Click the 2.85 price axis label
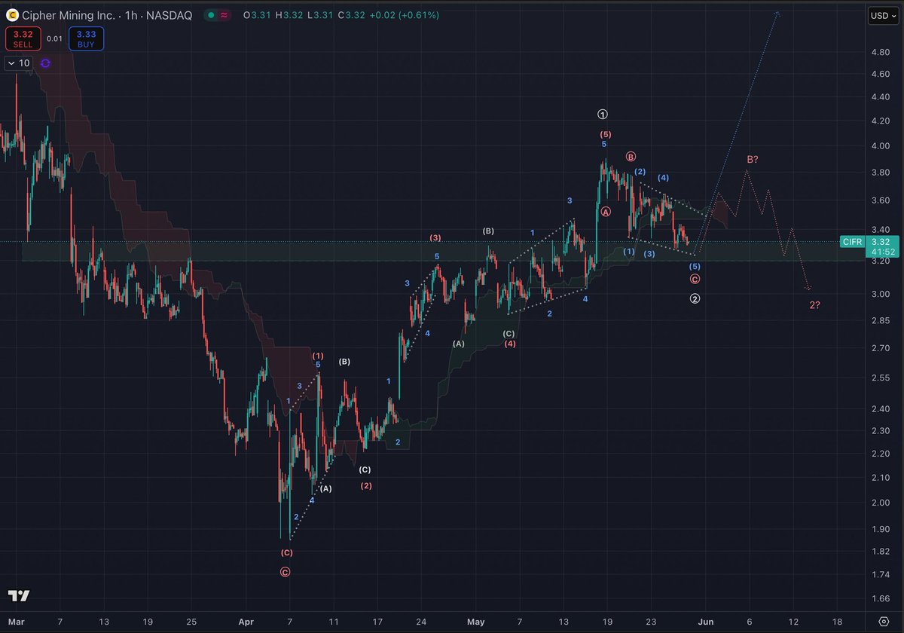The width and height of the screenshot is (904, 633). [x=881, y=321]
